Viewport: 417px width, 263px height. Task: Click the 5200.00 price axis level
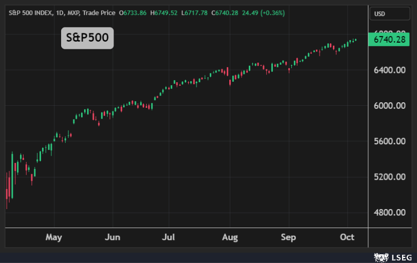(390, 177)
